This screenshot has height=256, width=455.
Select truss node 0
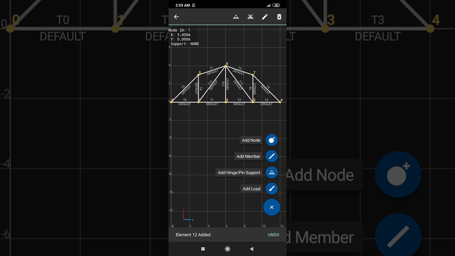pyautogui.click(x=171, y=102)
